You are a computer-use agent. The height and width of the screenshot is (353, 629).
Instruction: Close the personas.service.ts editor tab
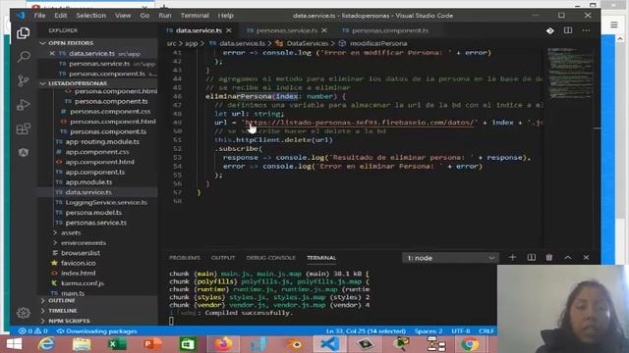click(x=324, y=30)
